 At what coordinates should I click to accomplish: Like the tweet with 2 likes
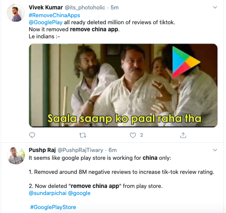(133, 135)
